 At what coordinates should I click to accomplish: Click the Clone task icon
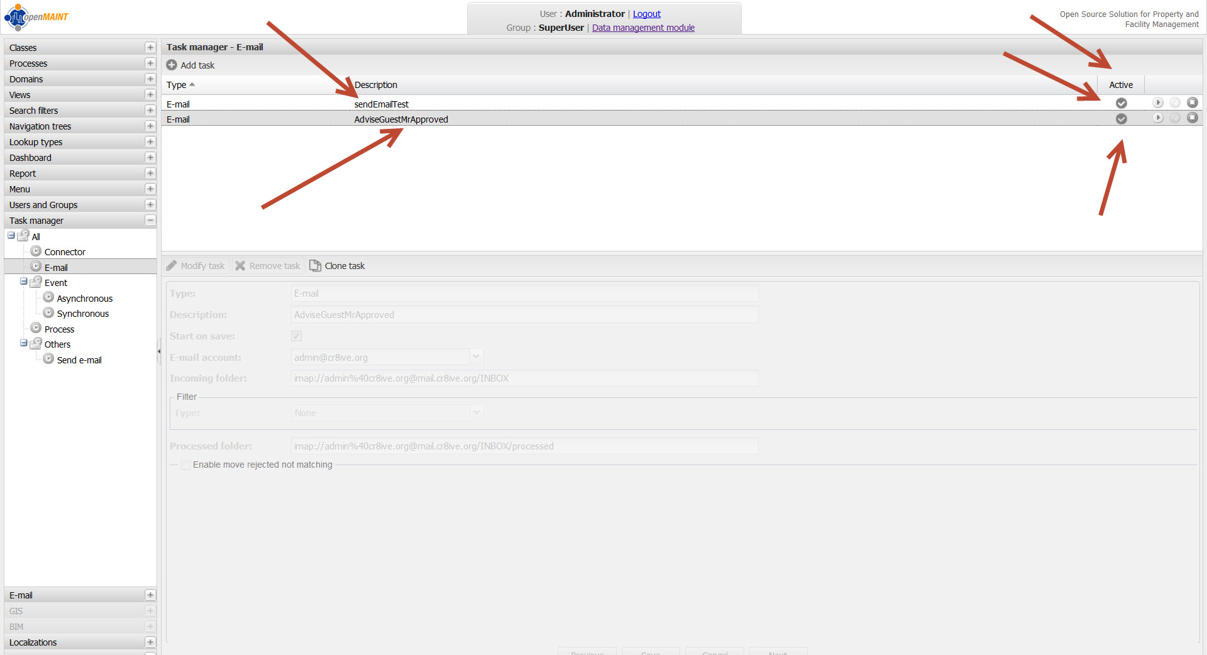315,266
